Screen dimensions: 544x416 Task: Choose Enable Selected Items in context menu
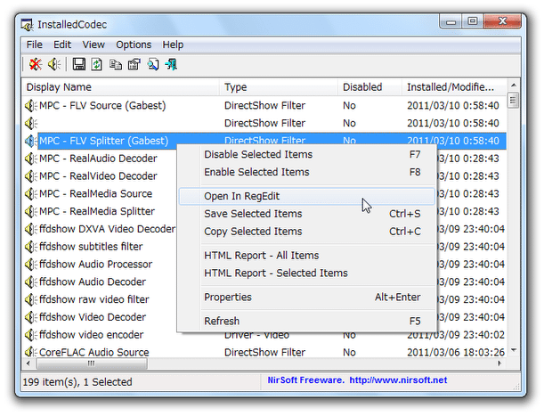tap(306, 172)
